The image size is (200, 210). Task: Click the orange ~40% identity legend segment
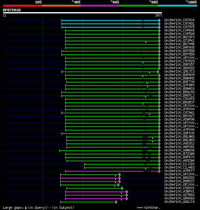click(x=61, y=6)
